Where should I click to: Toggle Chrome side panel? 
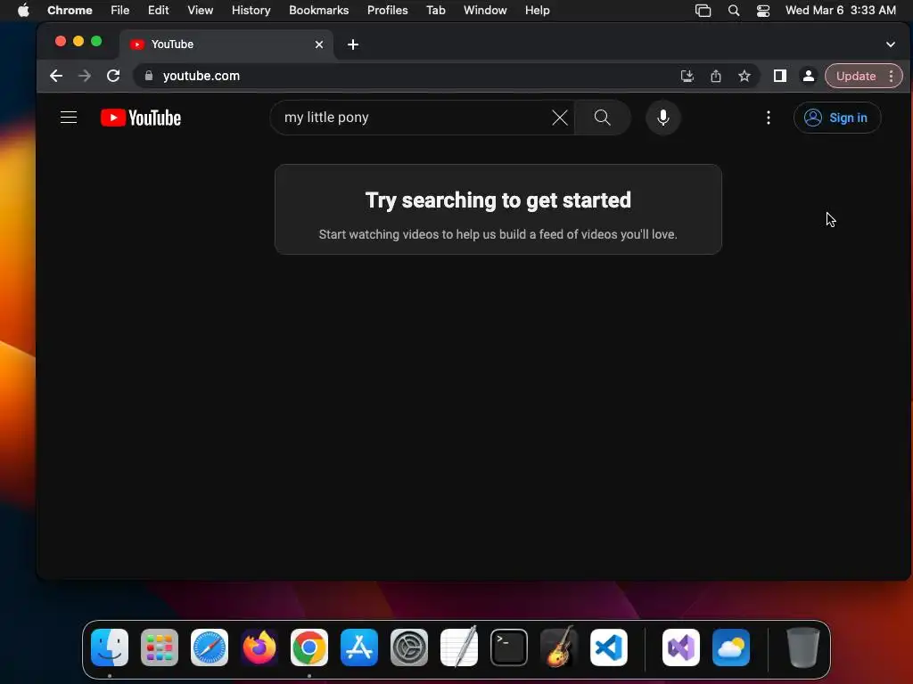(x=779, y=76)
